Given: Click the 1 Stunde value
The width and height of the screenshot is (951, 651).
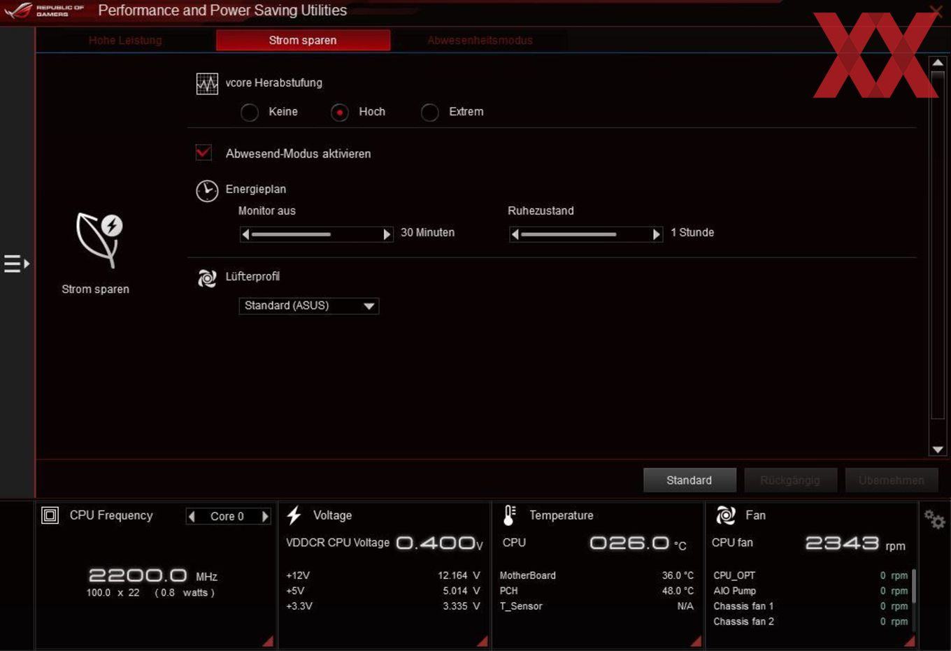Looking at the screenshot, I should (x=692, y=233).
